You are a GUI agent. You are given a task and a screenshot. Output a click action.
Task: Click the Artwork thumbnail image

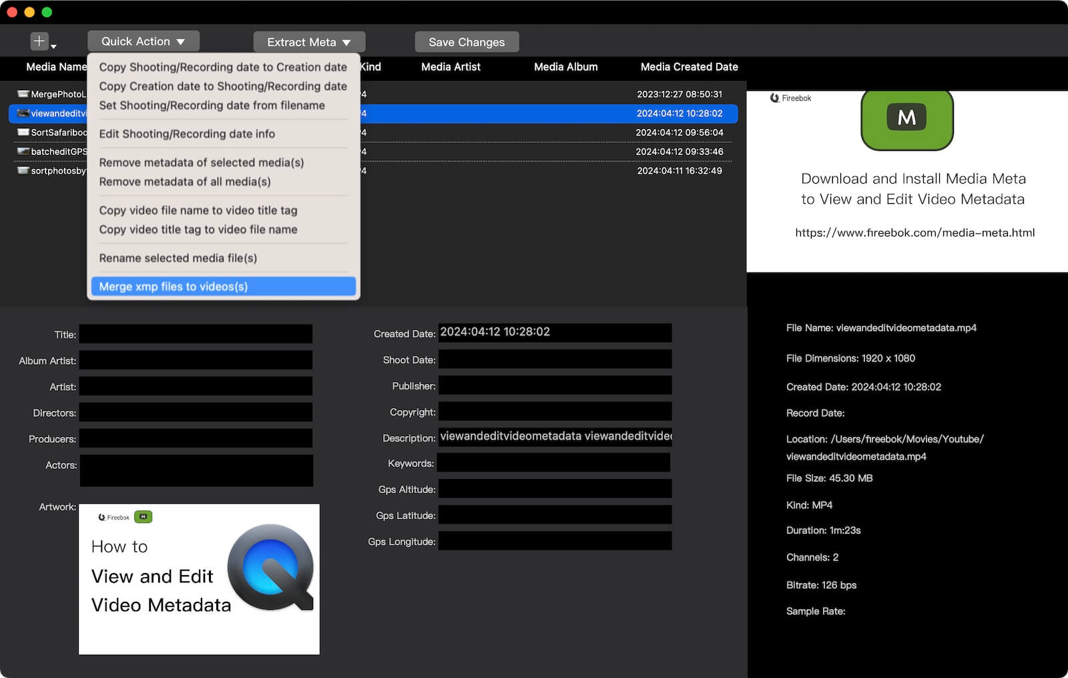click(199, 579)
